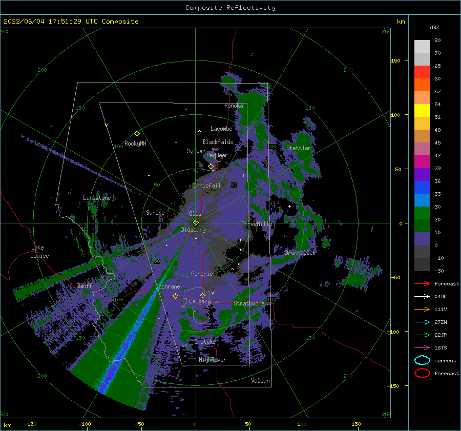Click the orange 111V arrow symbol
Image resolution: width=461 pixels, height=431 pixels.
[422, 309]
